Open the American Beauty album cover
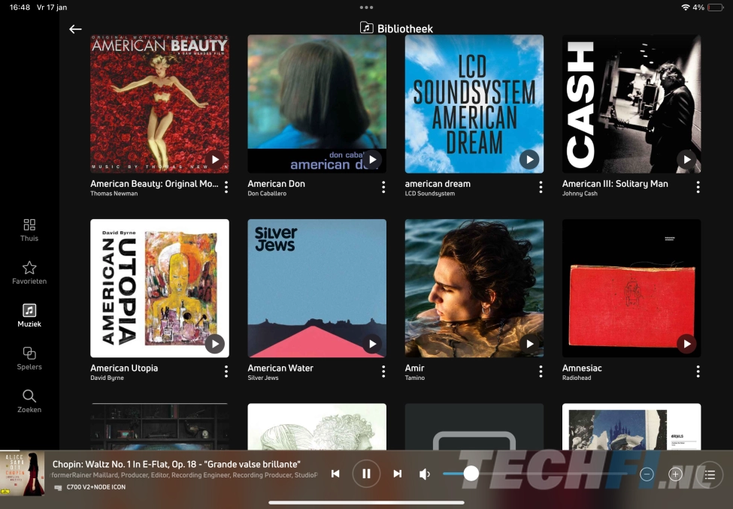The width and height of the screenshot is (733, 509). tap(160, 104)
